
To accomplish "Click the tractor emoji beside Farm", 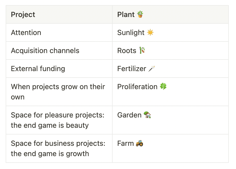I will point(139,143).
